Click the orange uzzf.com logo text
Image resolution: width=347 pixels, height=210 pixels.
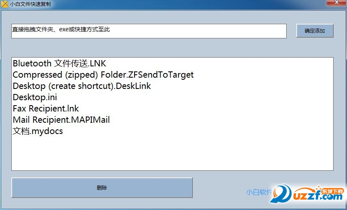click(318, 195)
